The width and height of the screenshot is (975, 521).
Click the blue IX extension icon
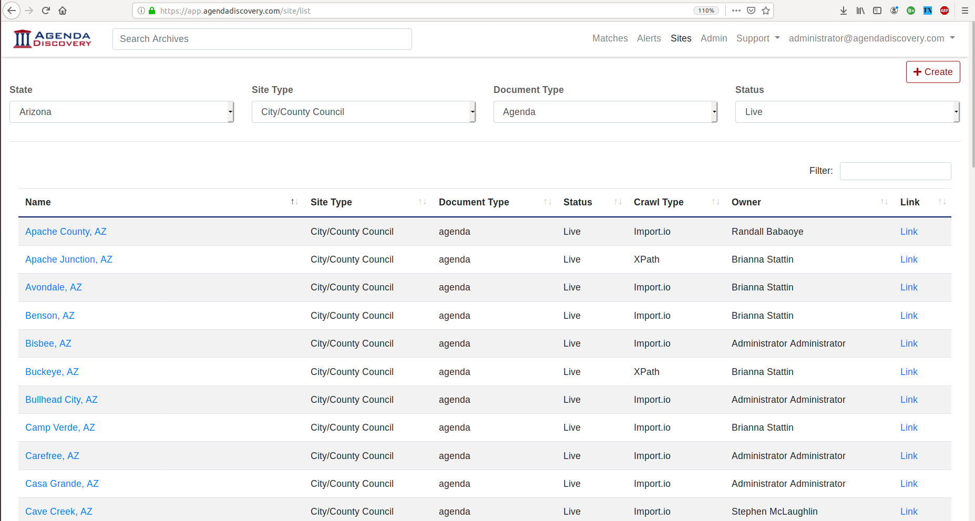(928, 11)
